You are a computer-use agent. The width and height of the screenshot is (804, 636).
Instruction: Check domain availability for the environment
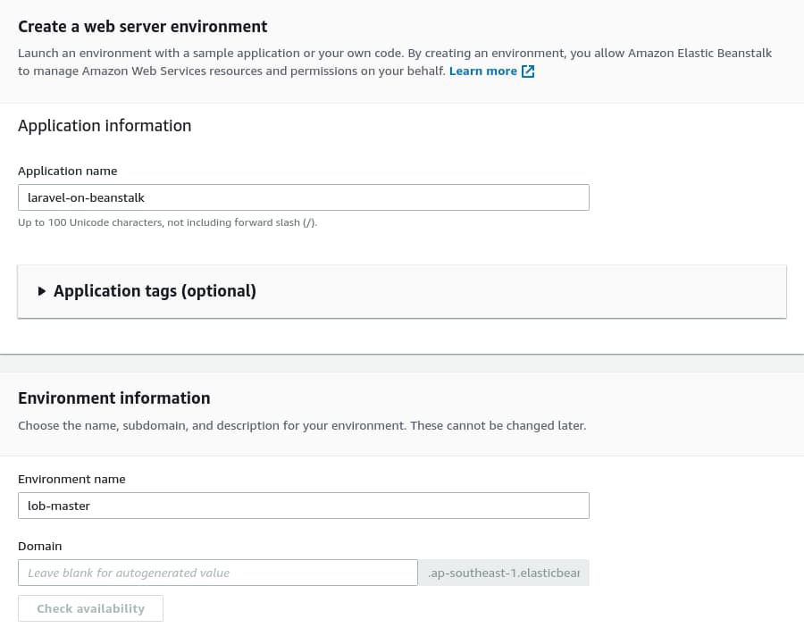click(90, 607)
